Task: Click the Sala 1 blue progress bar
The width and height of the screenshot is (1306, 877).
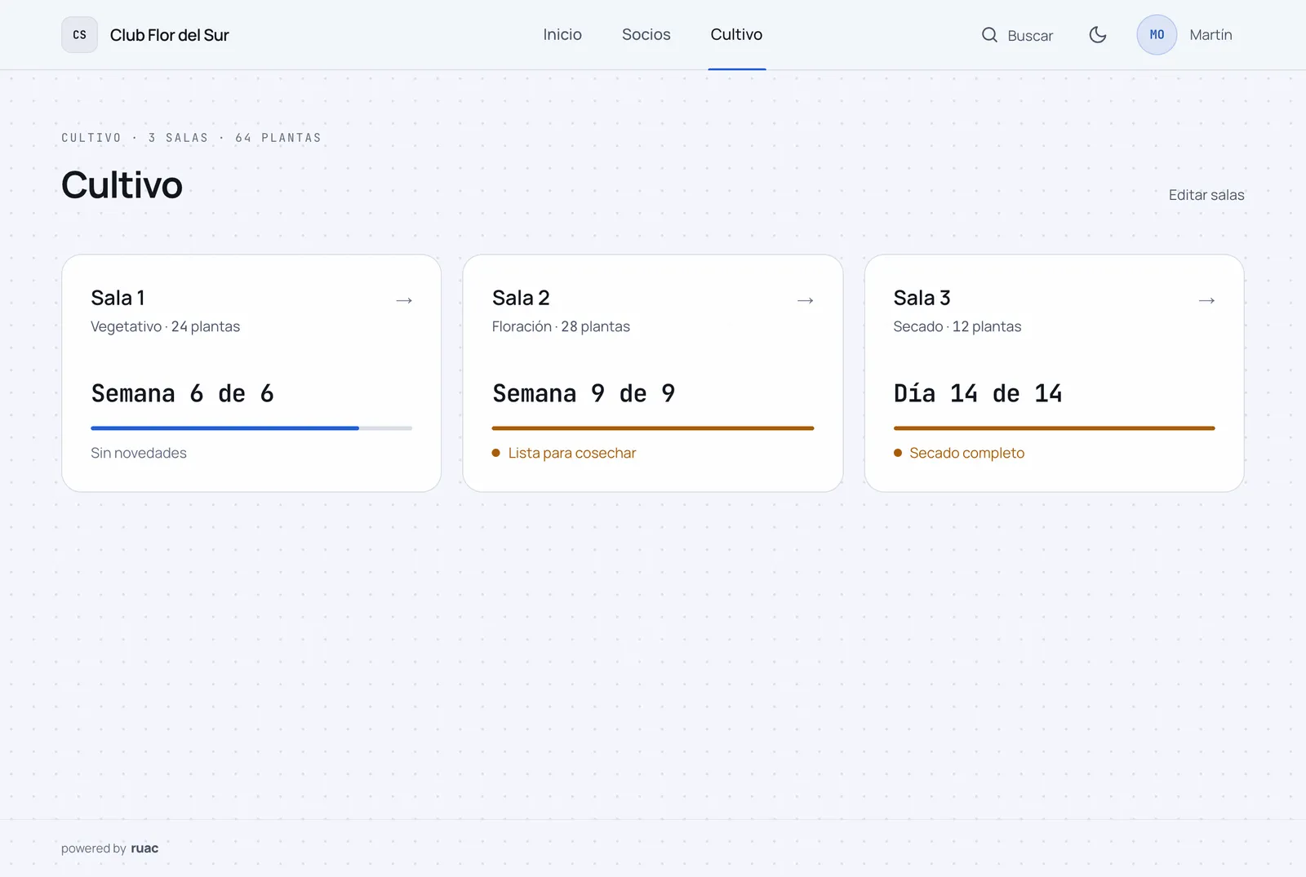Action: (x=251, y=428)
